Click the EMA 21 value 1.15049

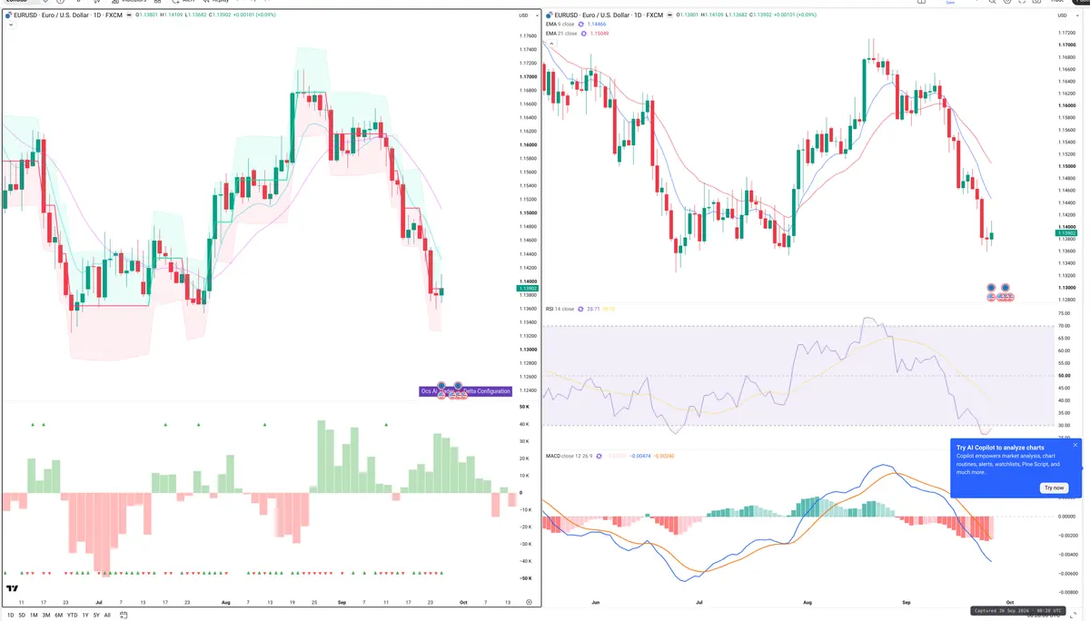coord(599,34)
